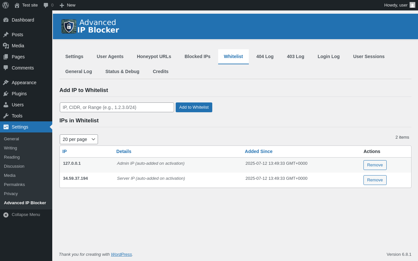Click the user avatar icon
Image resolution: width=418 pixels, height=261 pixels.
tap(412, 5)
